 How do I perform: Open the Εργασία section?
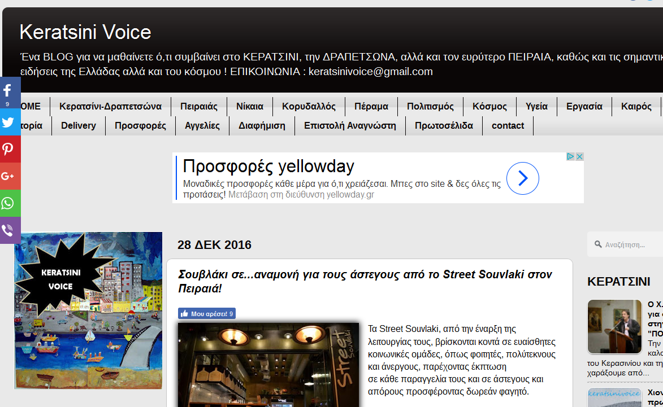click(584, 106)
